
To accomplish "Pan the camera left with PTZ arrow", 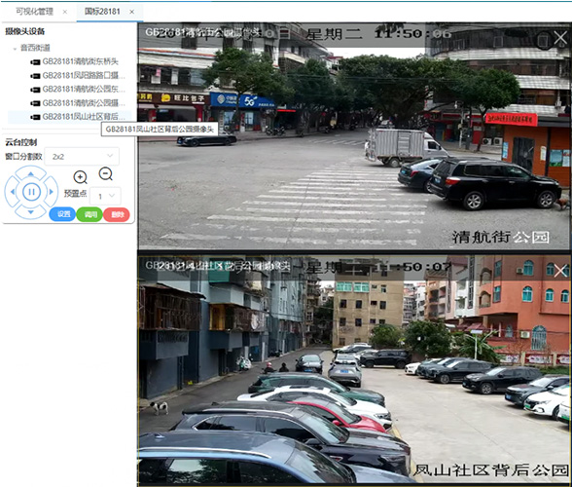I will point(13,192).
